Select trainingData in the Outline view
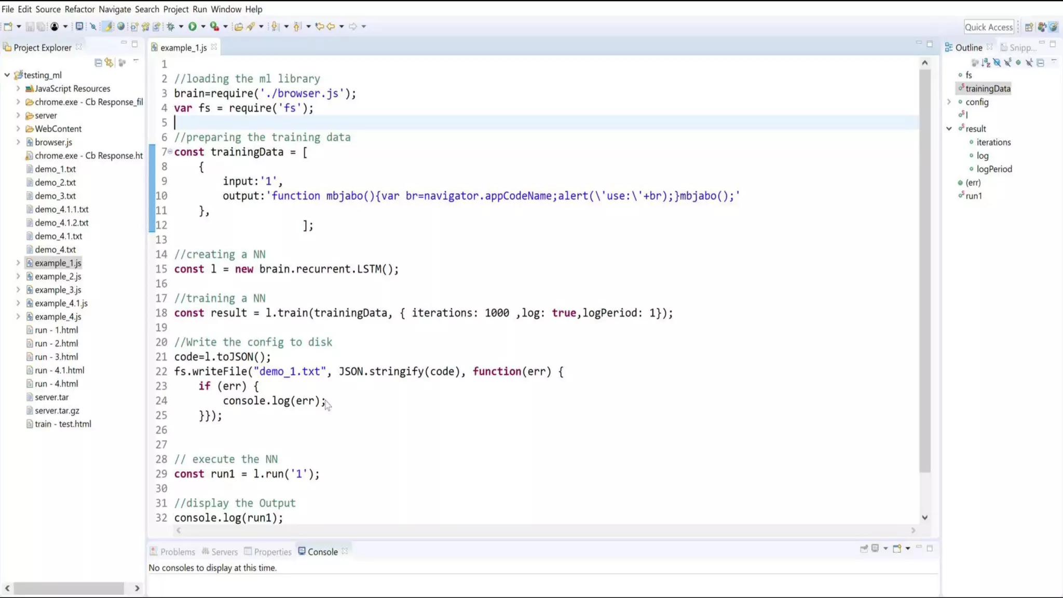Image resolution: width=1063 pixels, height=598 pixels. point(987,89)
